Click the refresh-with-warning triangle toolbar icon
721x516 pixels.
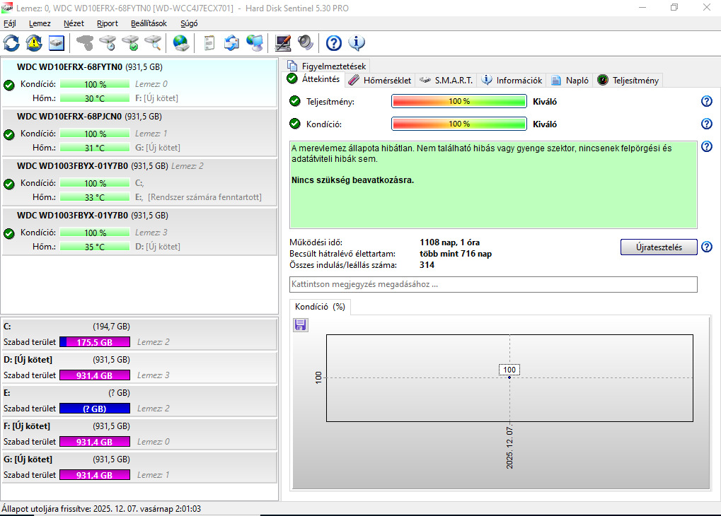click(x=34, y=43)
